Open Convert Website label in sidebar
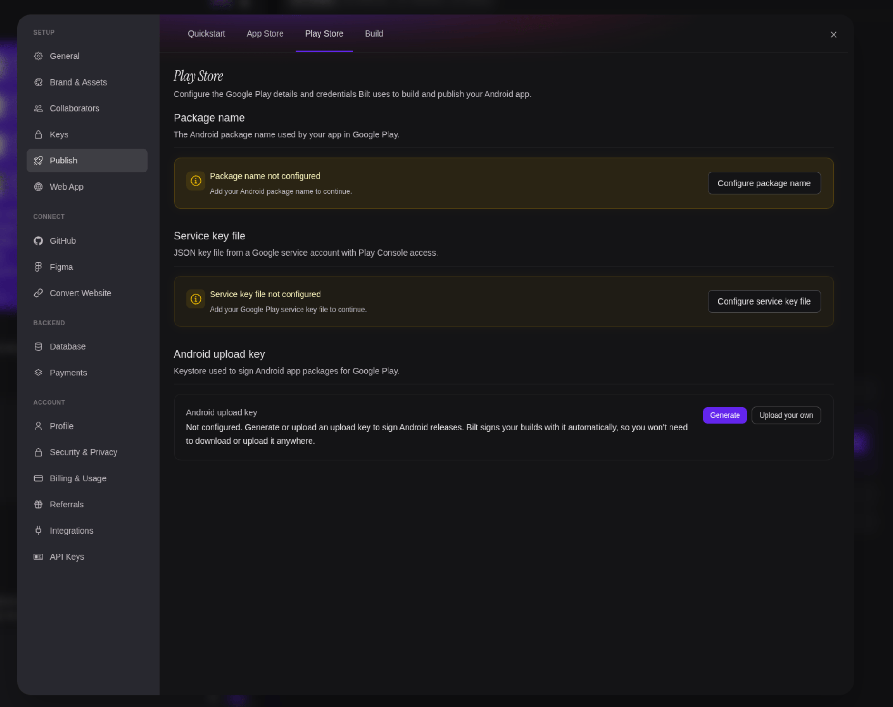Viewport: 893px width, 707px height. [x=80, y=293]
